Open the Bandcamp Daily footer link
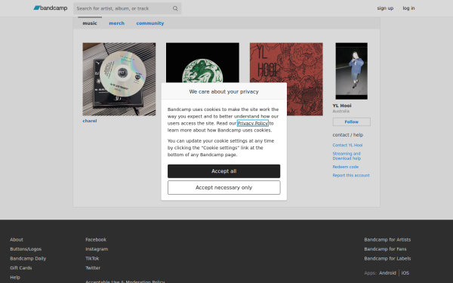The height and width of the screenshot is (283, 453). tap(28, 258)
